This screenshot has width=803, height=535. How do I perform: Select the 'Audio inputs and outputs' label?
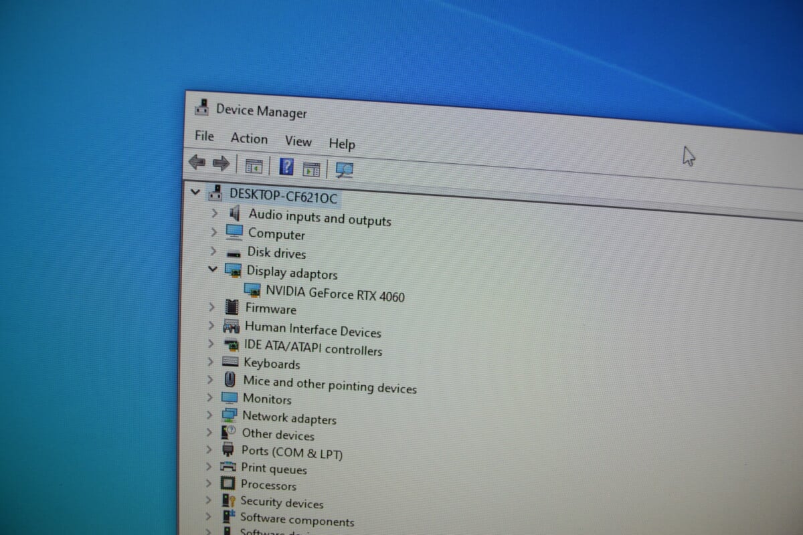tap(320, 217)
